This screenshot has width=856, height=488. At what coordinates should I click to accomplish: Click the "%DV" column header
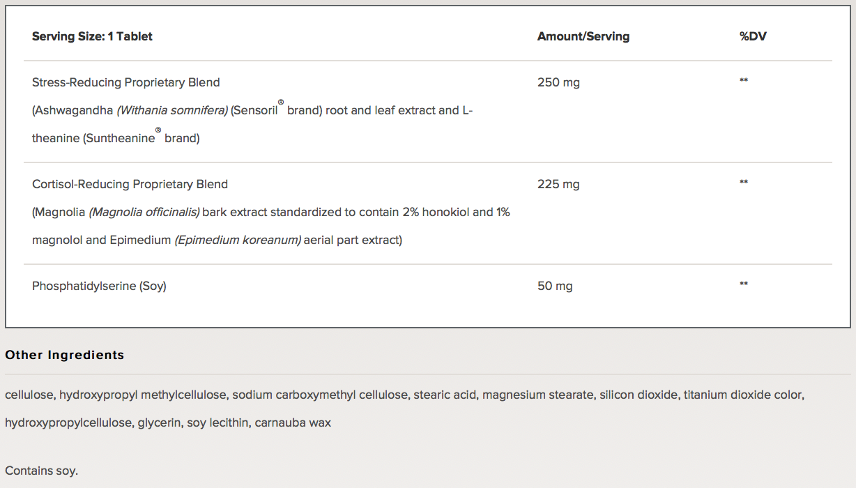tap(753, 36)
